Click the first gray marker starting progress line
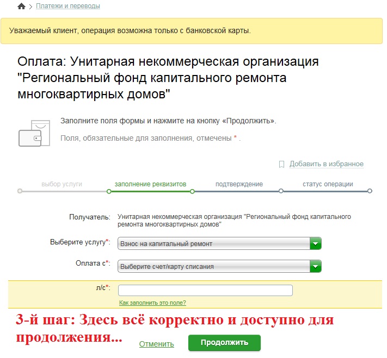 [20, 191]
